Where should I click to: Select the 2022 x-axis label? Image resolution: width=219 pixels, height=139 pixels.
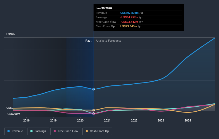pyautogui.click(x=134, y=120)
